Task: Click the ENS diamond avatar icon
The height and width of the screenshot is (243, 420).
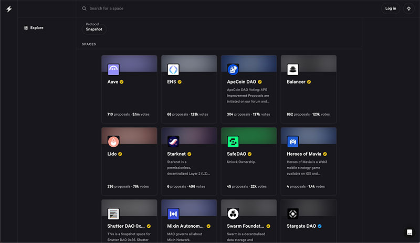Action: [x=173, y=69]
